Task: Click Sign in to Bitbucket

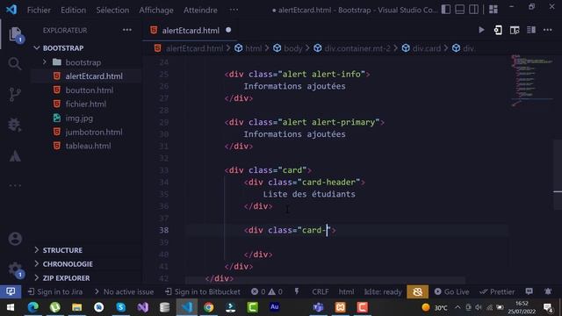Action: click(x=203, y=291)
